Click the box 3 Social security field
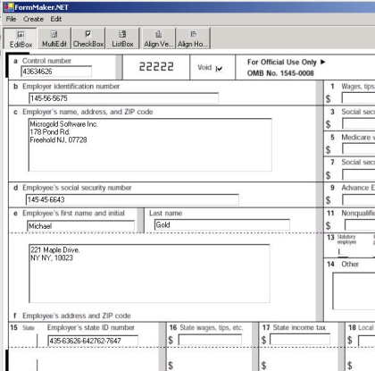Image resolution: width=375 pixels, height=371 pixels. (358, 123)
